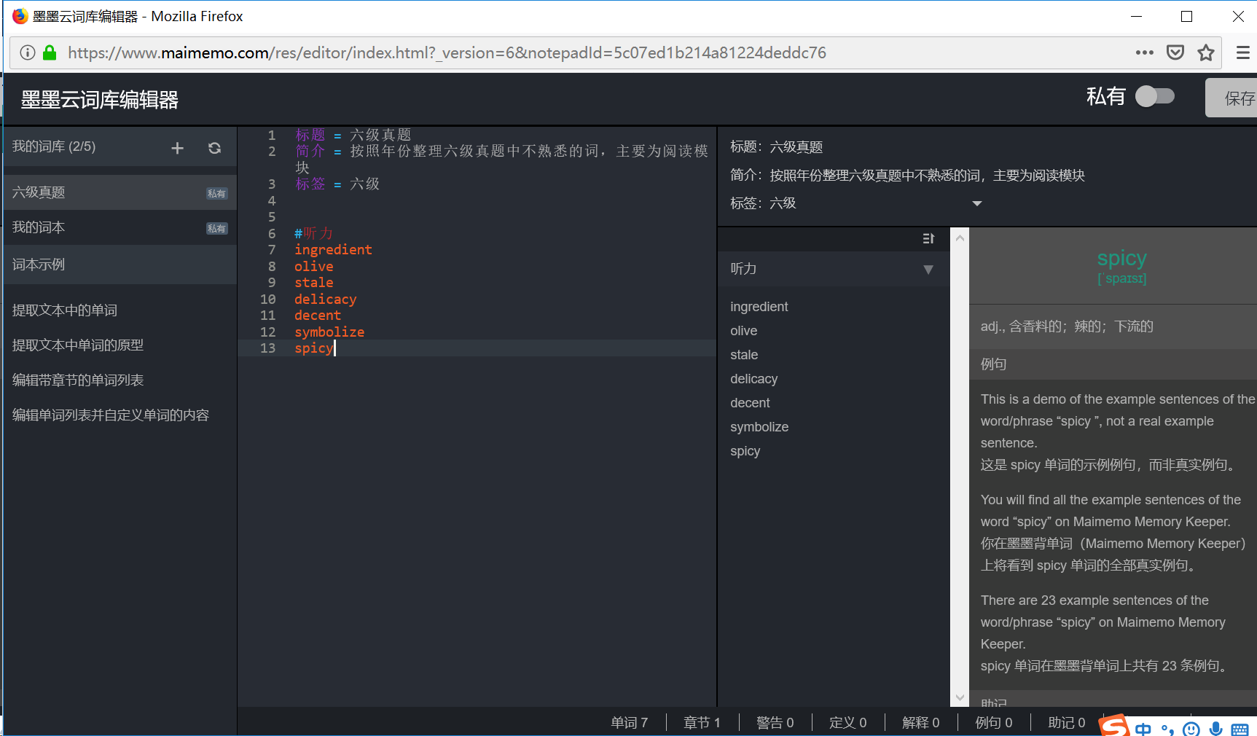Select delicacy in the preview word list

coord(754,379)
